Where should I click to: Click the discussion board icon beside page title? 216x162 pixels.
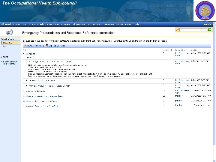tap(9, 32)
